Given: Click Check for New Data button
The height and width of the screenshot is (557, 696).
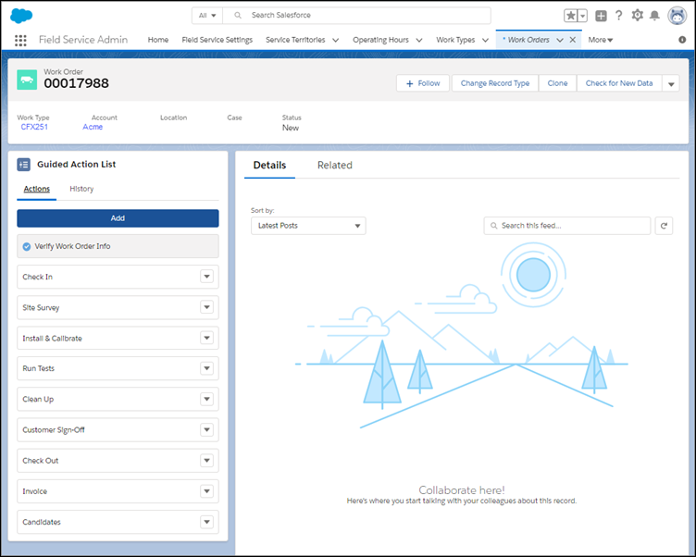Looking at the screenshot, I should [x=619, y=83].
